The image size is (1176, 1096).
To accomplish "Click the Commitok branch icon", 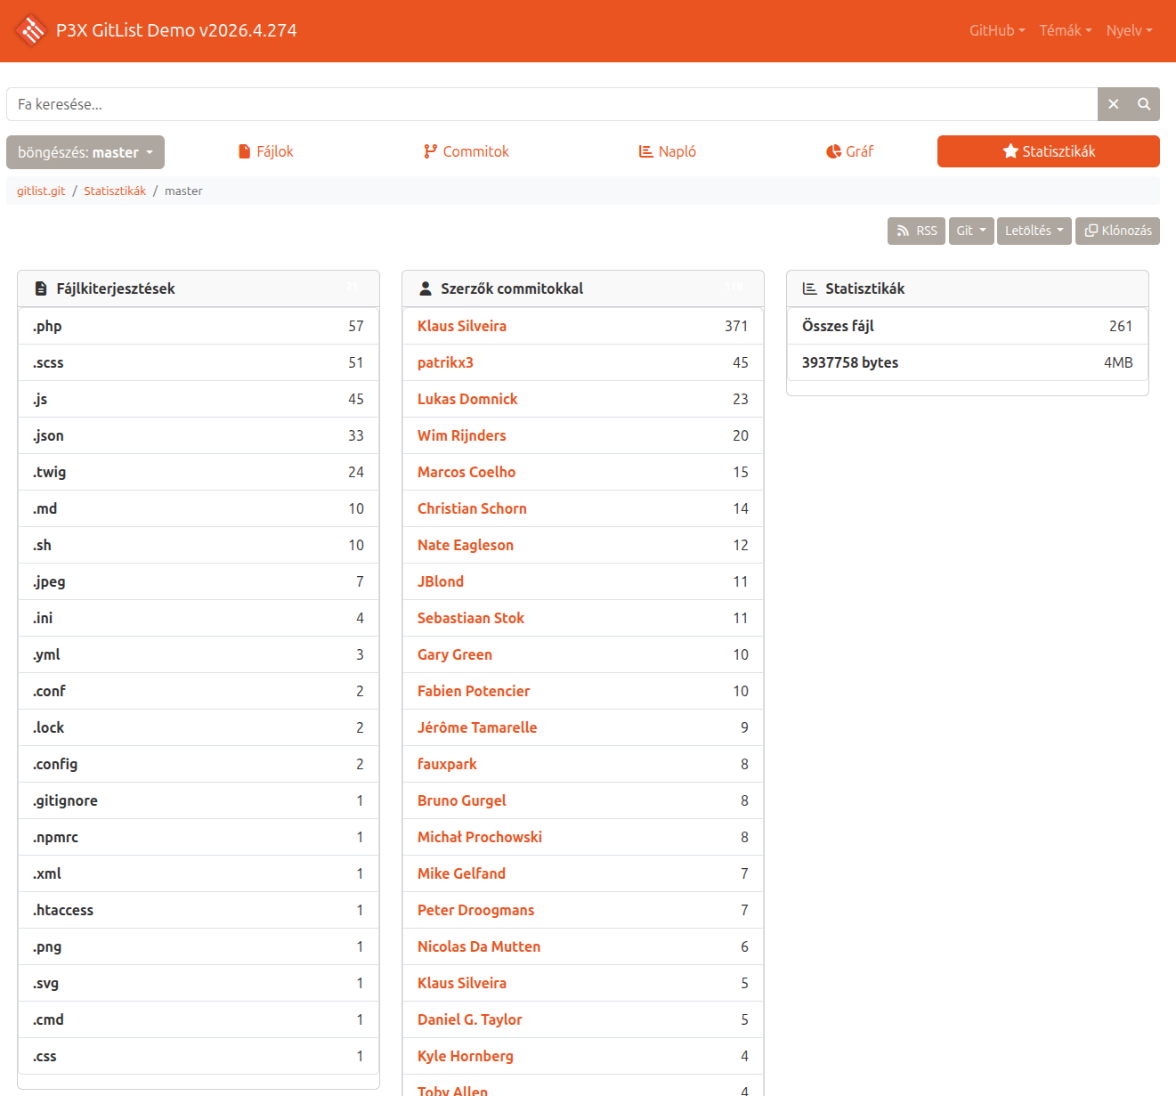I will 431,151.
